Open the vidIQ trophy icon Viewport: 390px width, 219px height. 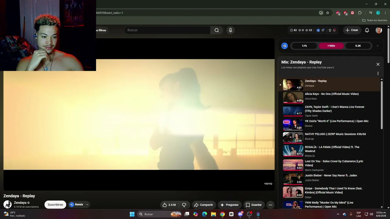click(330, 30)
